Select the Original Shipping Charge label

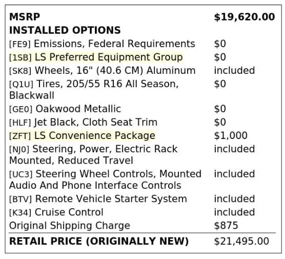pos(70,226)
